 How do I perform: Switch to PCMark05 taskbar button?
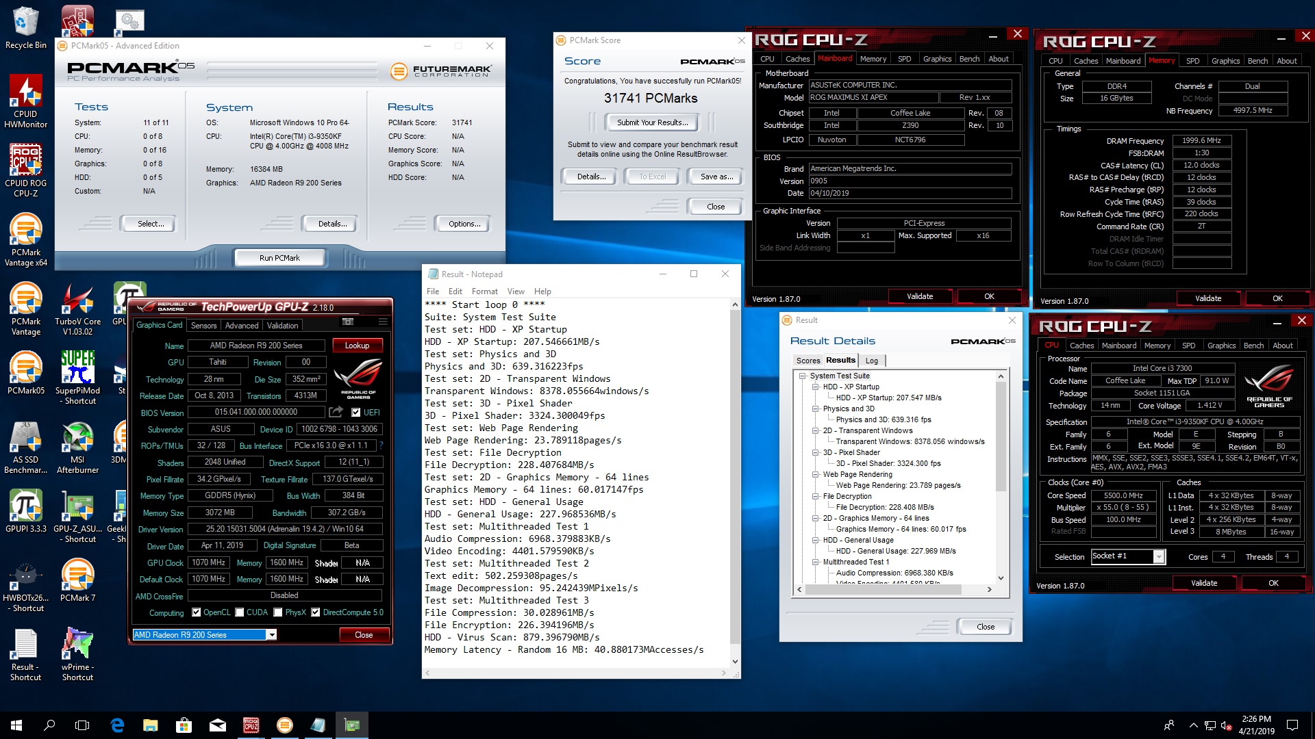pyautogui.click(x=285, y=725)
